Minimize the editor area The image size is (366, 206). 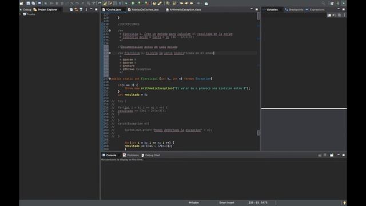click(252, 9)
